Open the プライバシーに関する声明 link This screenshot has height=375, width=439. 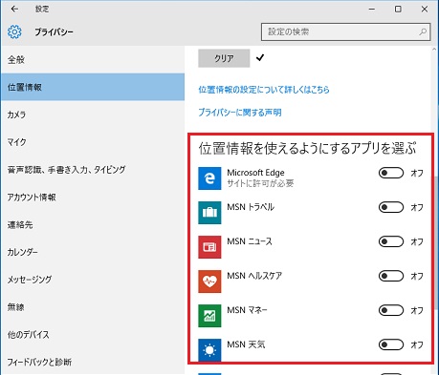(x=240, y=113)
